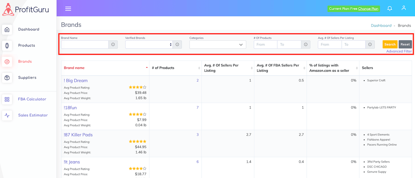Open the user profile icon
The width and height of the screenshot is (415, 178).
404,8
